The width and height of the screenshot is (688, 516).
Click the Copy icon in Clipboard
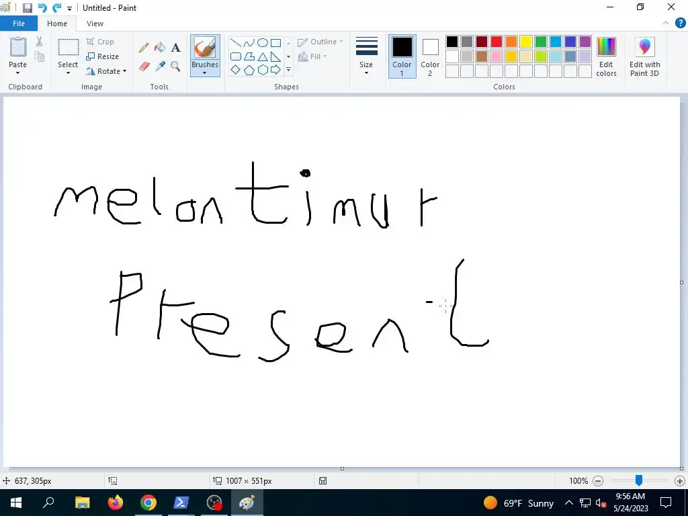tap(40, 56)
